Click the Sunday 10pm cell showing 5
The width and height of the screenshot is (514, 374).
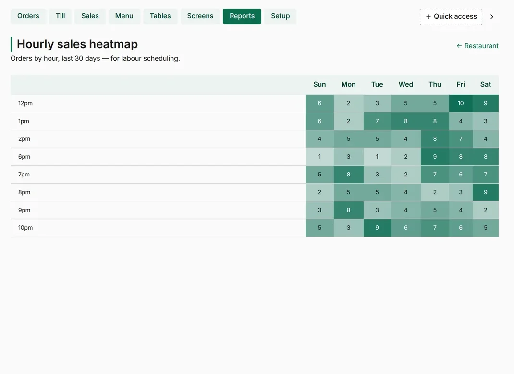(x=319, y=228)
